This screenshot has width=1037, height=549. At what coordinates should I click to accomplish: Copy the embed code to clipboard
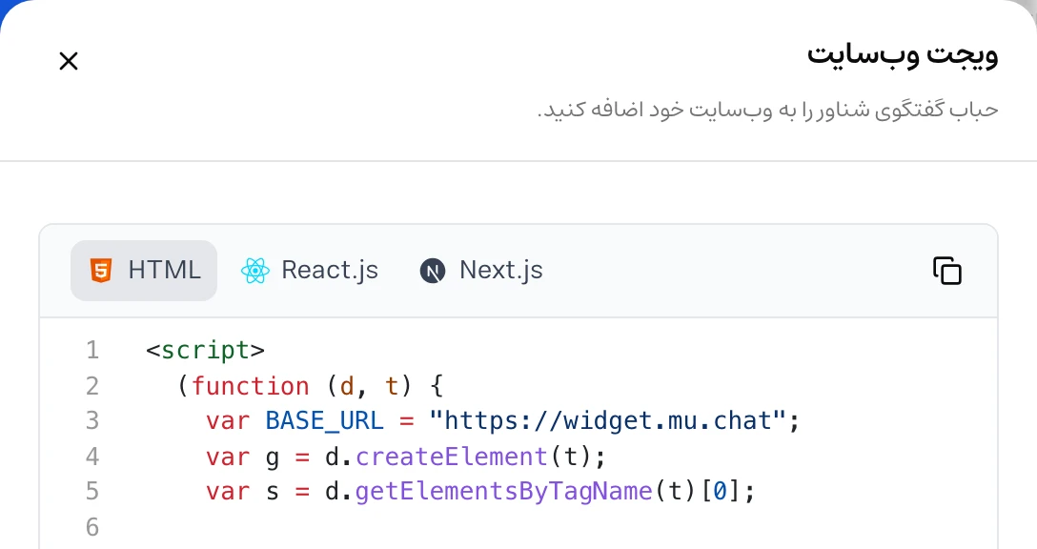point(947,271)
